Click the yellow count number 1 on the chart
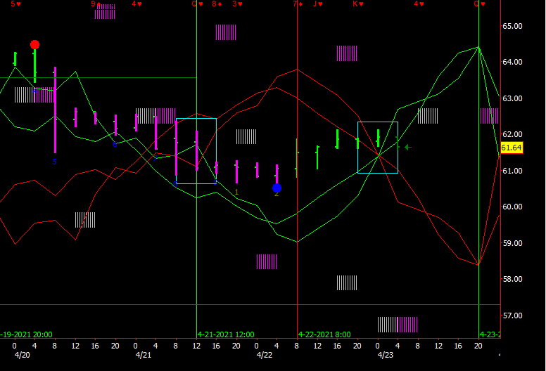The image size is (546, 371). 237,192
